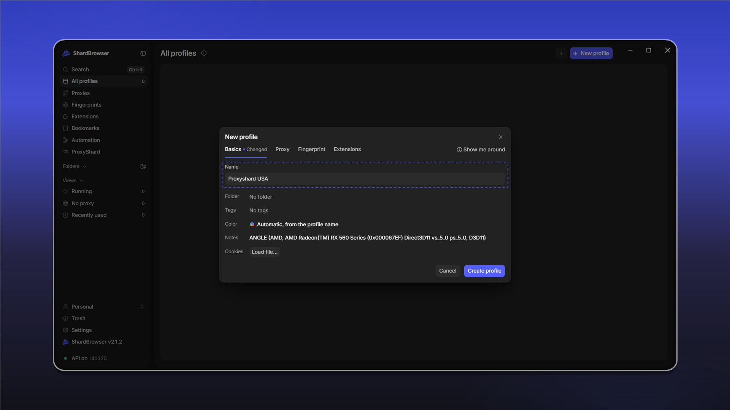Click the info icon beside All profiles
The image size is (730, 410).
coord(204,53)
